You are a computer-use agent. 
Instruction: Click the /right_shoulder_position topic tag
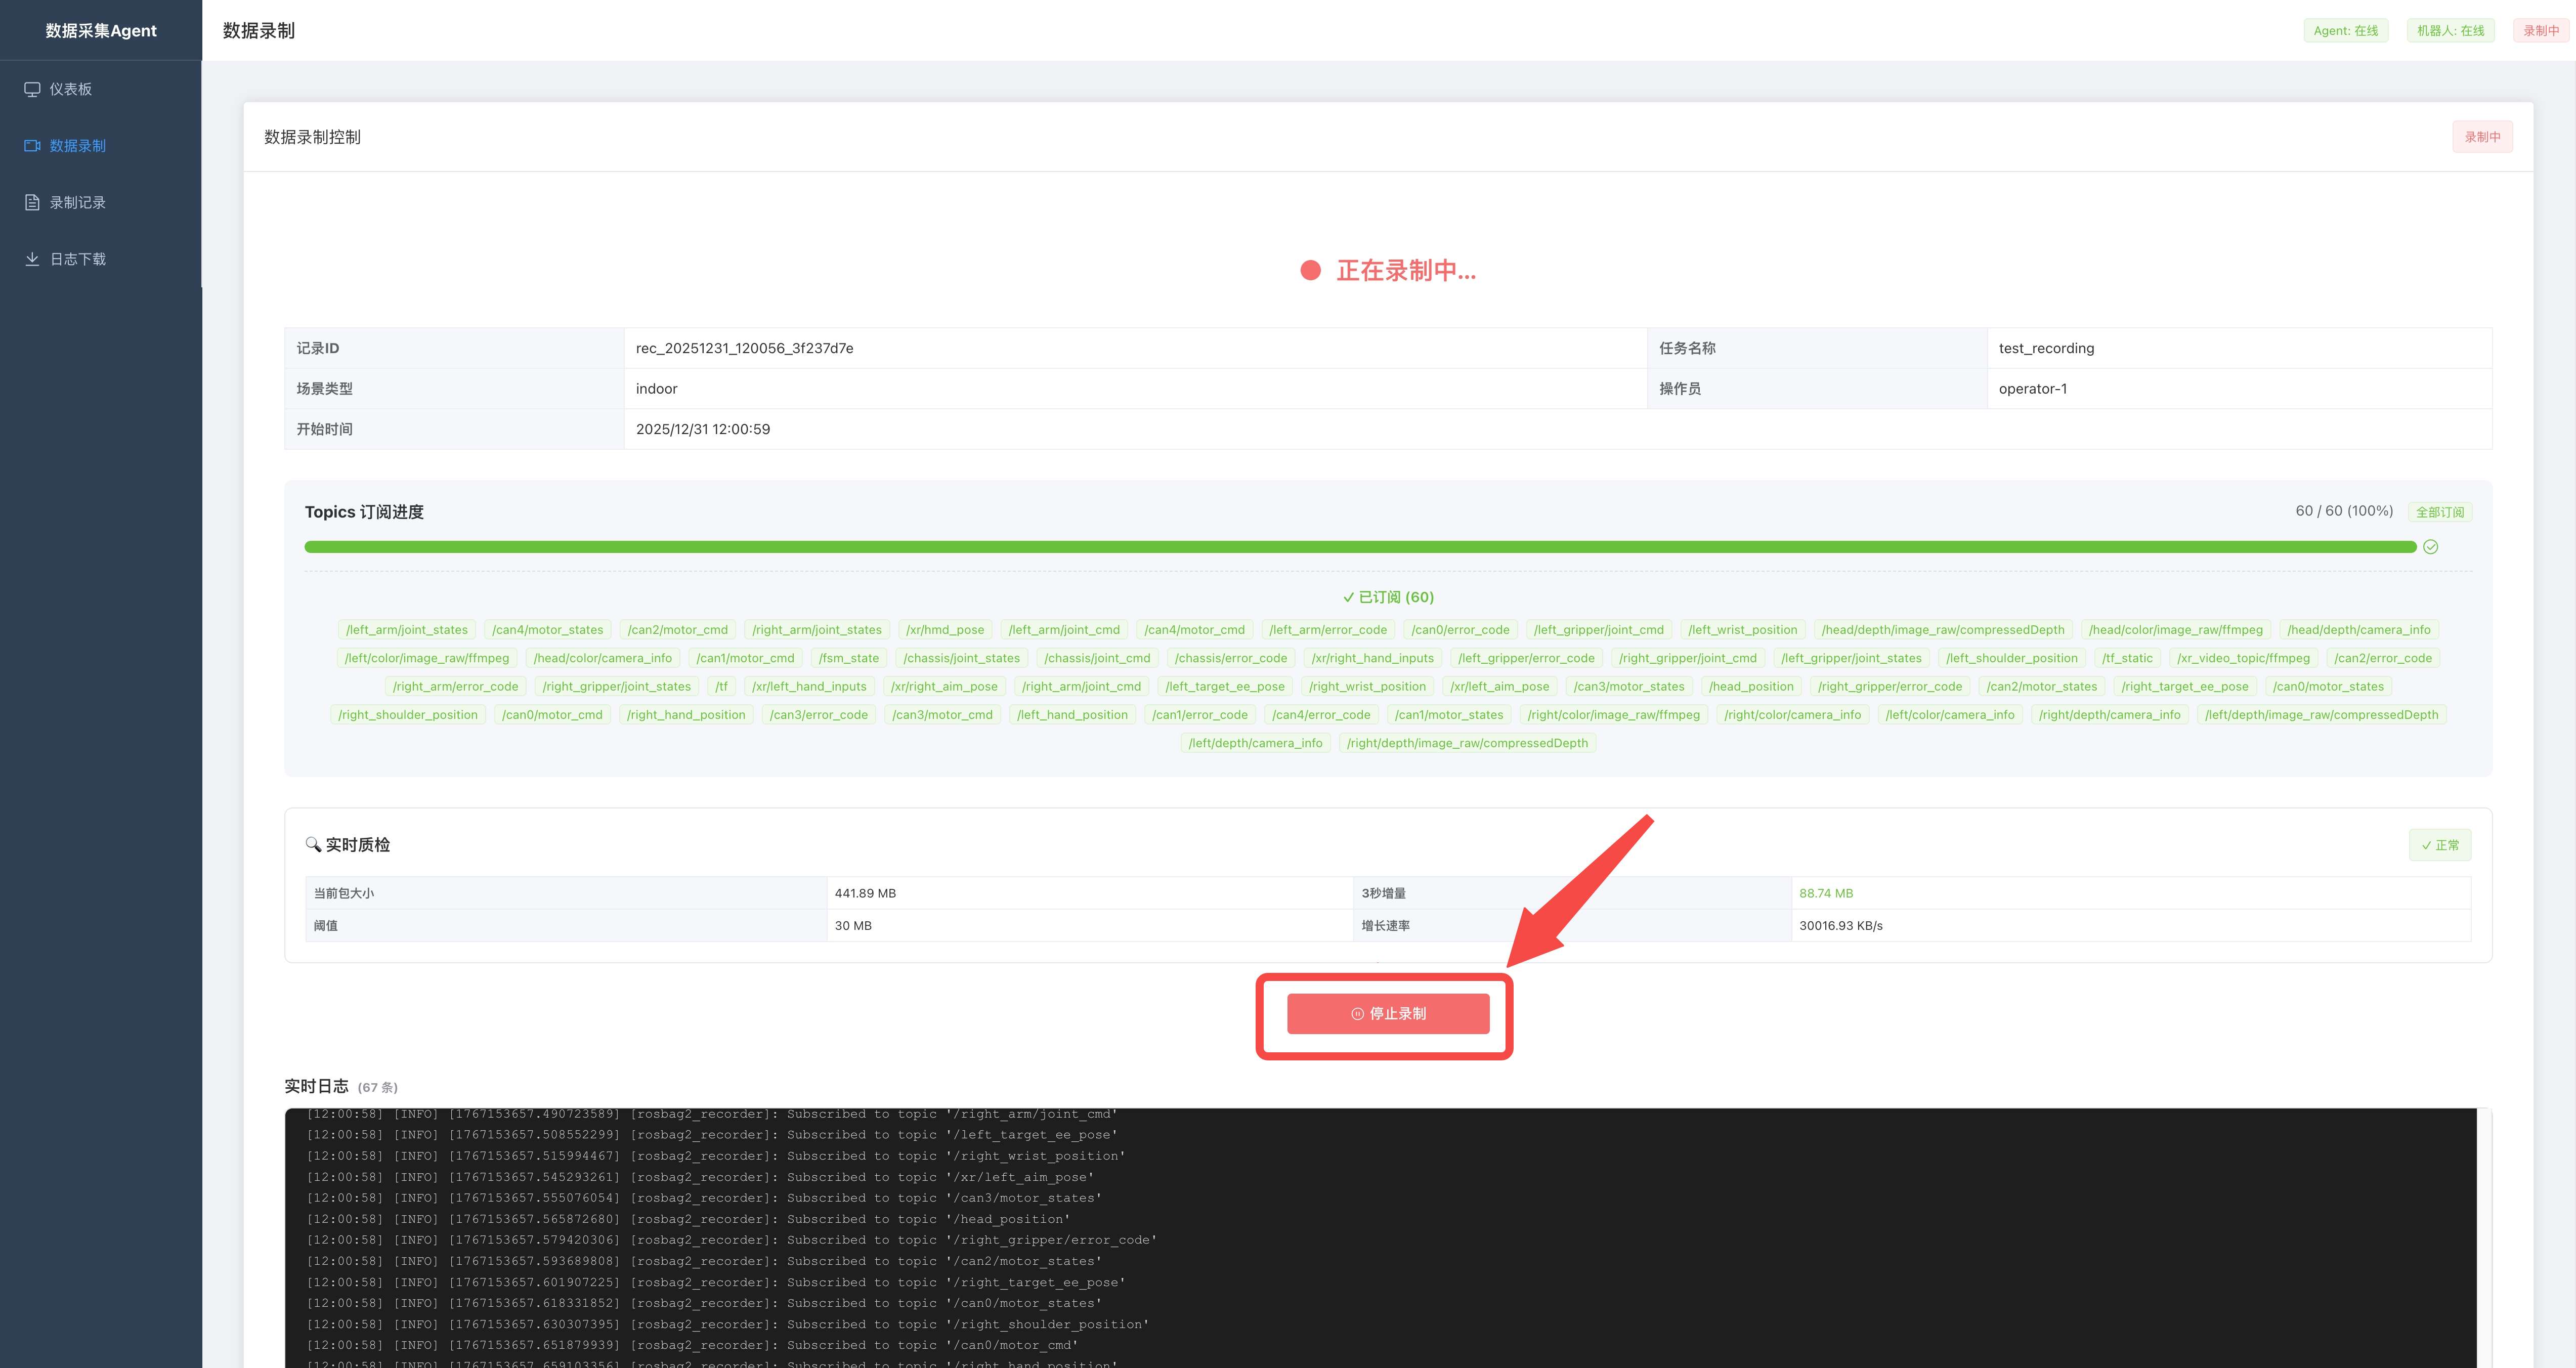point(407,715)
